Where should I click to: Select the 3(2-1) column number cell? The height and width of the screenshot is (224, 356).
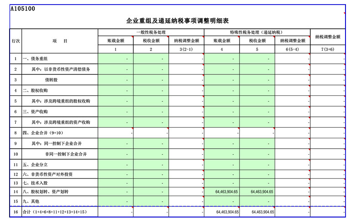click(186, 49)
